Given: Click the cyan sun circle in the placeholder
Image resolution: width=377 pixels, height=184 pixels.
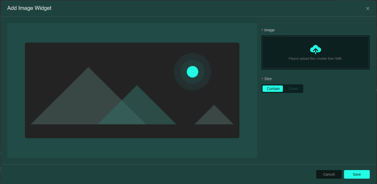Looking at the screenshot, I should 192,72.
